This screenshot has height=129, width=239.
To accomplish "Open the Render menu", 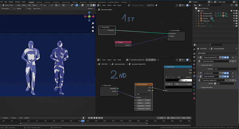I will [11, 2].
